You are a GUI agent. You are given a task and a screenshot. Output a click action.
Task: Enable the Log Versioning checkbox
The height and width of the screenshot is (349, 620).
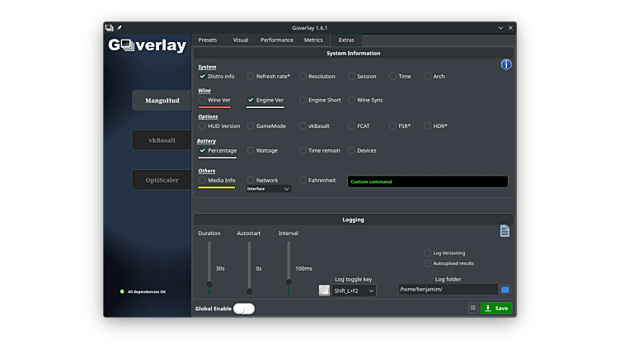pyautogui.click(x=427, y=253)
